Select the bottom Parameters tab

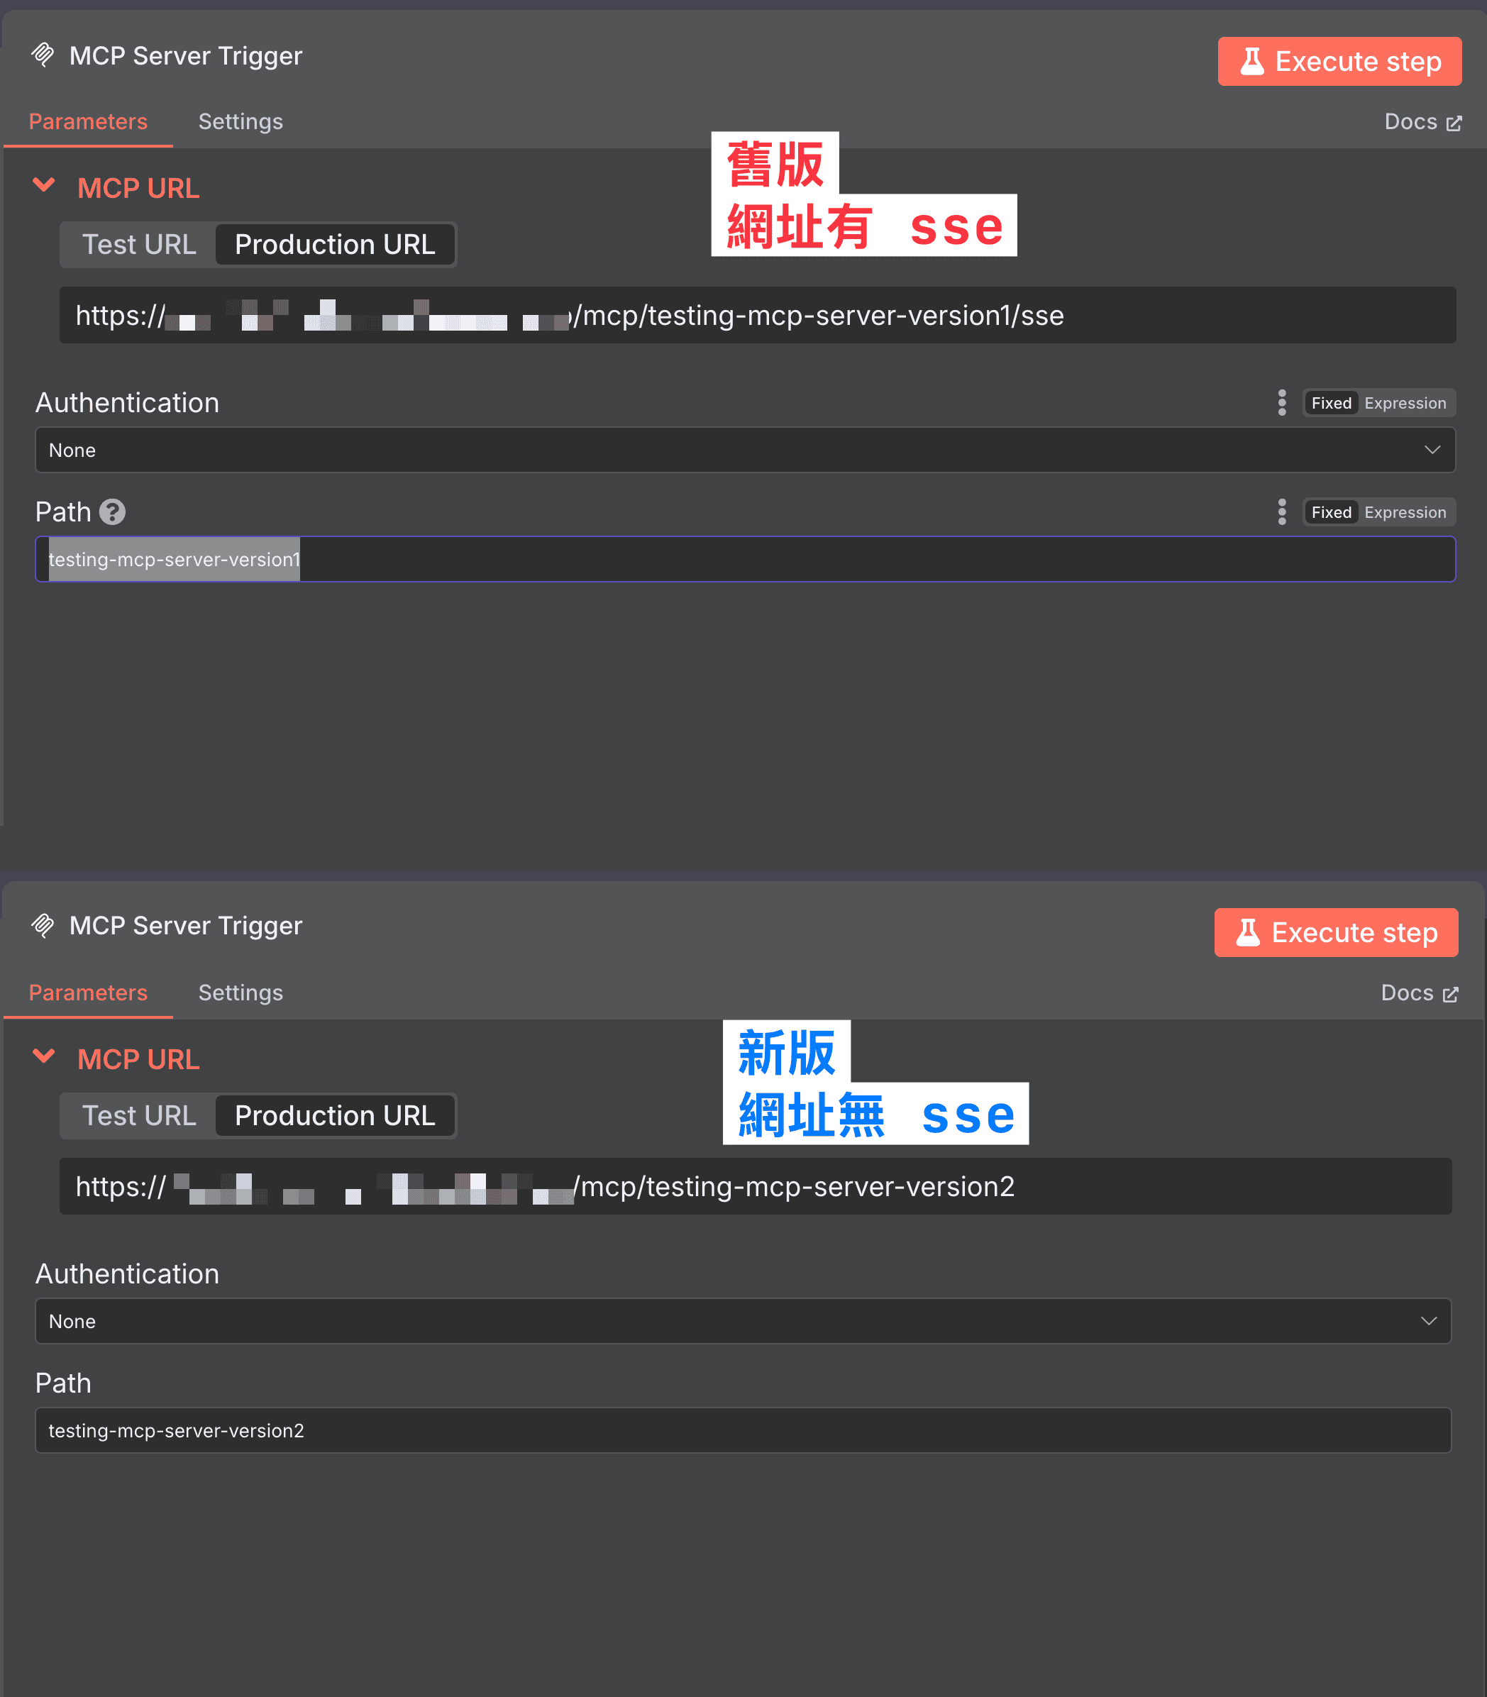[x=88, y=993]
